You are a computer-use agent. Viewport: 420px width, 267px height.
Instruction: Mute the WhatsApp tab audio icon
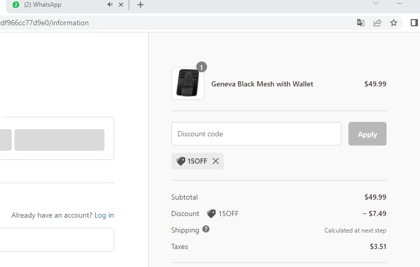(110, 5)
